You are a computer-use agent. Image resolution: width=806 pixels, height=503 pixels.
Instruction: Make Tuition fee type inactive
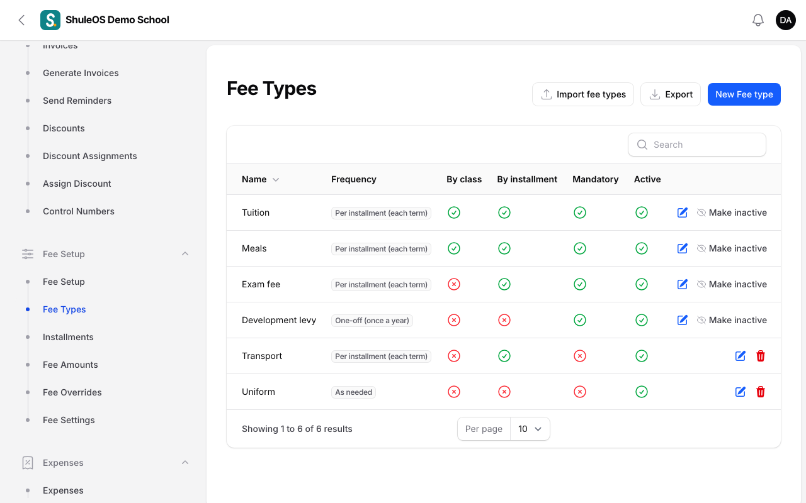pos(732,213)
